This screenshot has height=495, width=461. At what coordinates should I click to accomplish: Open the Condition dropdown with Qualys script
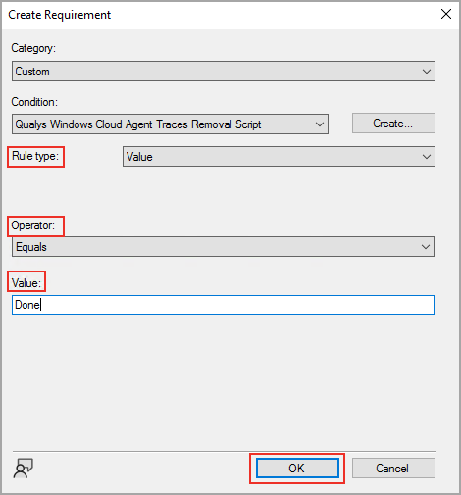(170, 124)
